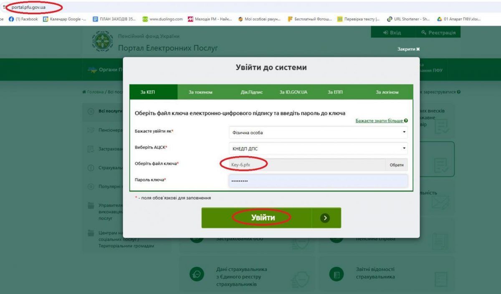Click the Pension Fund of Ukraine emblem logo

pyautogui.click(x=101, y=41)
